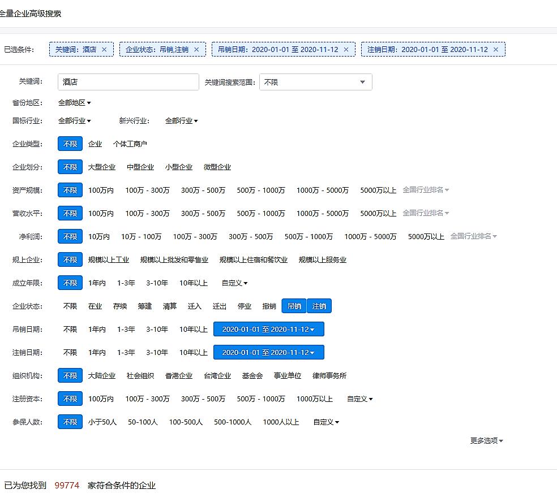Image resolution: width=557 pixels, height=498 pixels.
Task: Deselect the 吊销 enterprise status option
Action: [294, 306]
